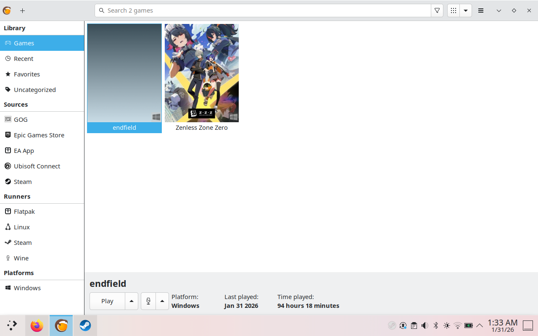
Task: Click the plus icon to add game
Action: coord(23,10)
